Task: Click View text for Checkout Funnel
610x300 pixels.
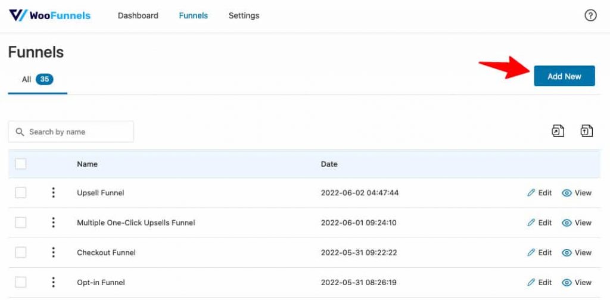Action: pyautogui.click(x=583, y=252)
